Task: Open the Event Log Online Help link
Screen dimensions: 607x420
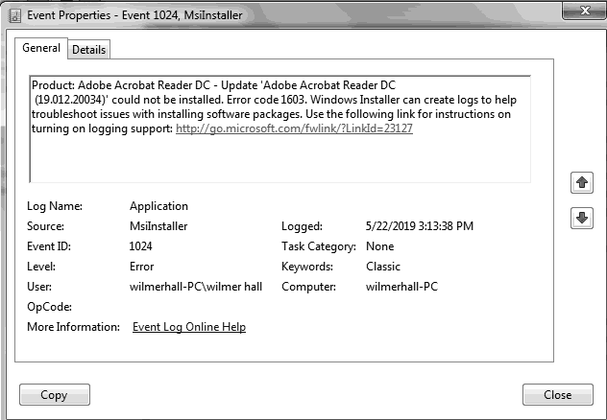Action: pyautogui.click(x=189, y=327)
